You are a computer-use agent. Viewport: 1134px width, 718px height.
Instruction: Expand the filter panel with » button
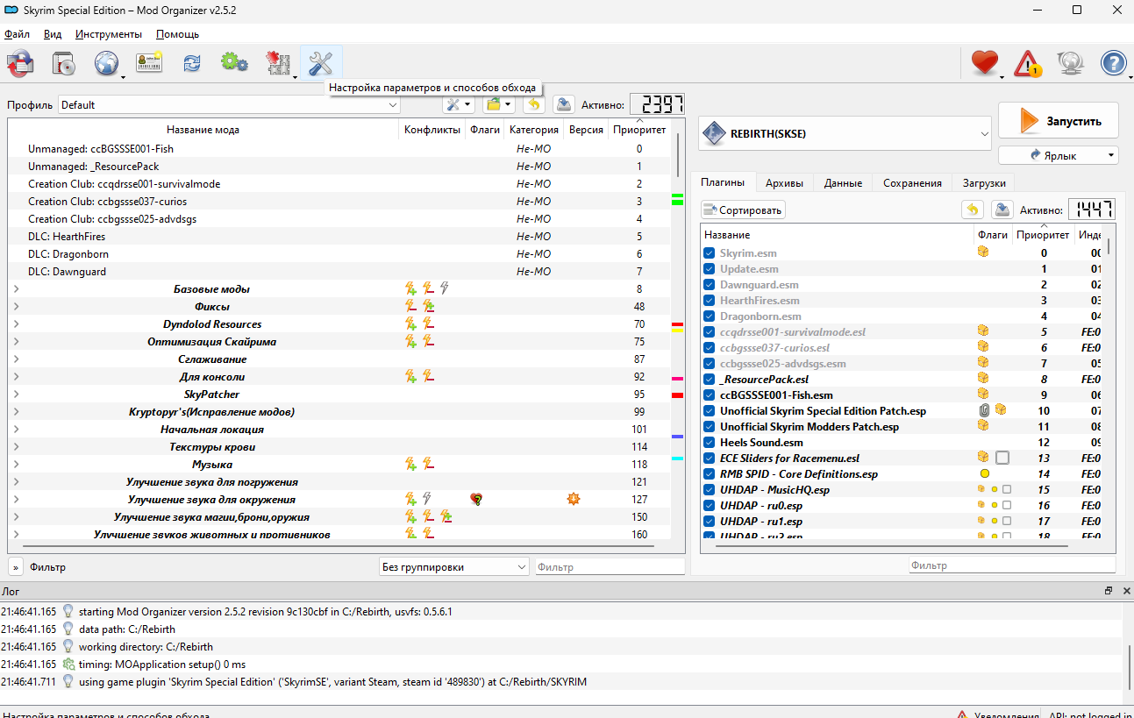[16, 567]
